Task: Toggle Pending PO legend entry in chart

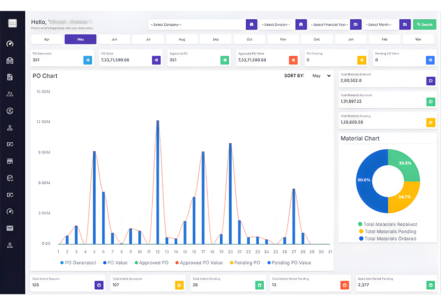Action: [245, 263]
